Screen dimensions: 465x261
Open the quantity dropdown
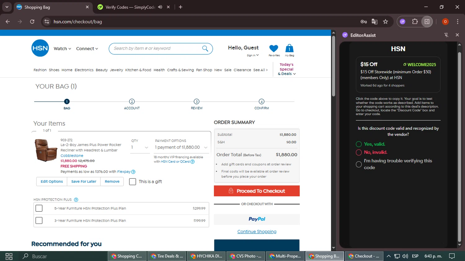click(x=139, y=147)
